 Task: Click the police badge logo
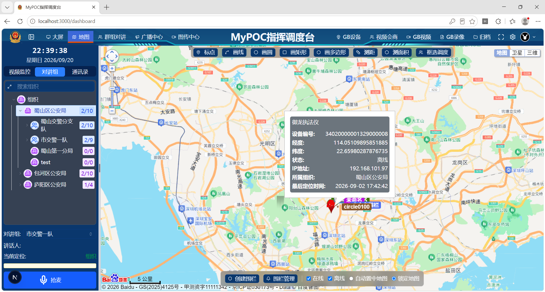point(15,37)
